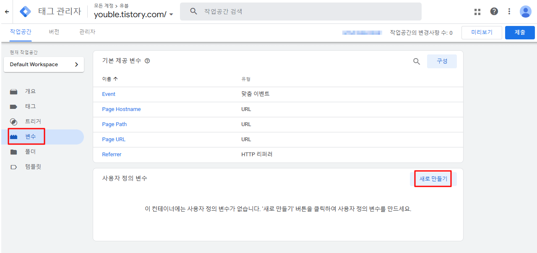Open the Google apps grid icon
537x253 pixels.
tap(477, 11)
